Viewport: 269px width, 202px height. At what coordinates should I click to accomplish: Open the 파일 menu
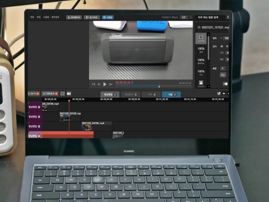point(32,17)
